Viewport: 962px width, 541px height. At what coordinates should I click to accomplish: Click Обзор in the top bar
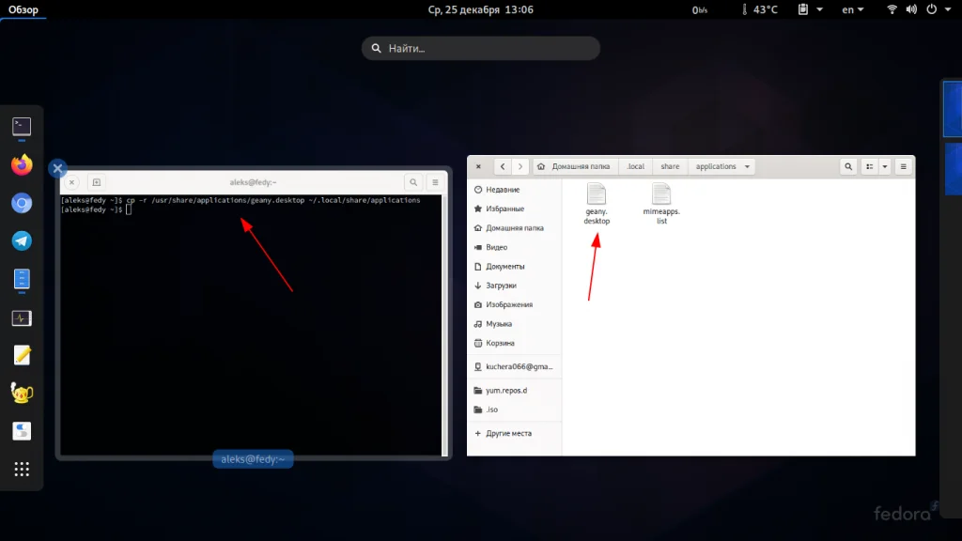click(23, 9)
